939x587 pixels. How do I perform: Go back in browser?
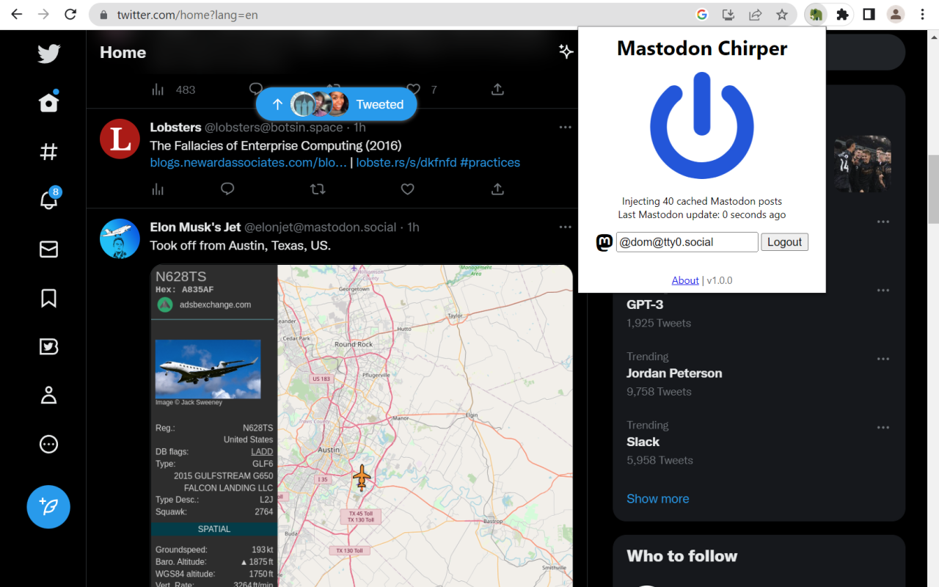coord(16,14)
